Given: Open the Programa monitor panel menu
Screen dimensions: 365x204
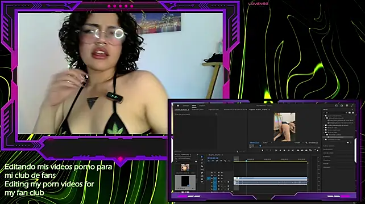Looking at the screenshot, I should tap(269, 109).
